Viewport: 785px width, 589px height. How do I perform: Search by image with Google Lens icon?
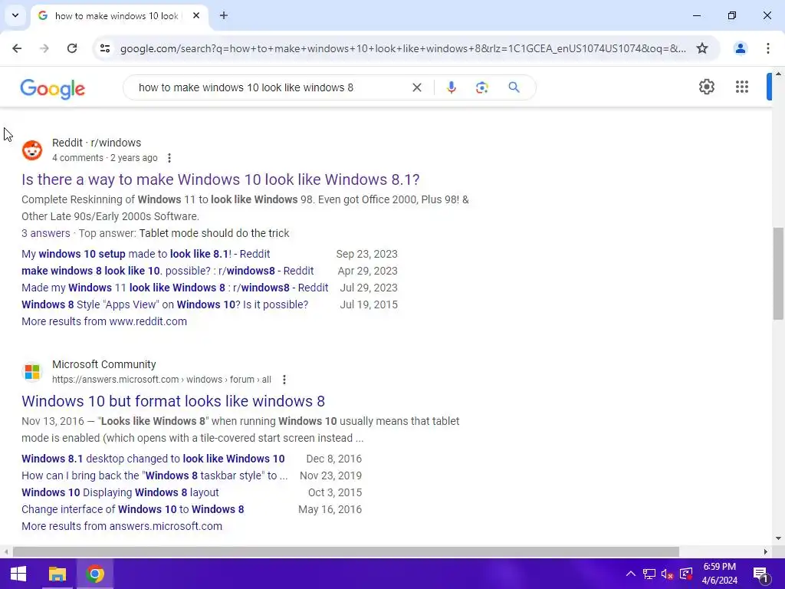pyautogui.click(x=481, y=87)
